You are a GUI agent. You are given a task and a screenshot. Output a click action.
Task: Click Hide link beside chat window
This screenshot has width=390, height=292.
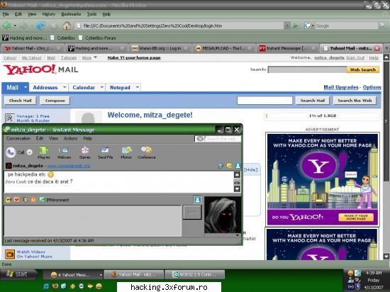click(x=251, y=169)
